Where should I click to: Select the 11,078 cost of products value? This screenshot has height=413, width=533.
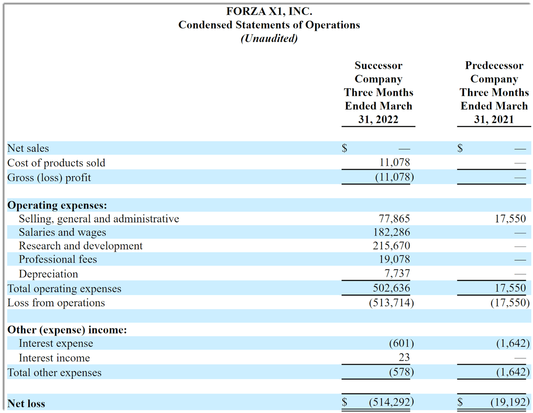(x=394, y=163)
